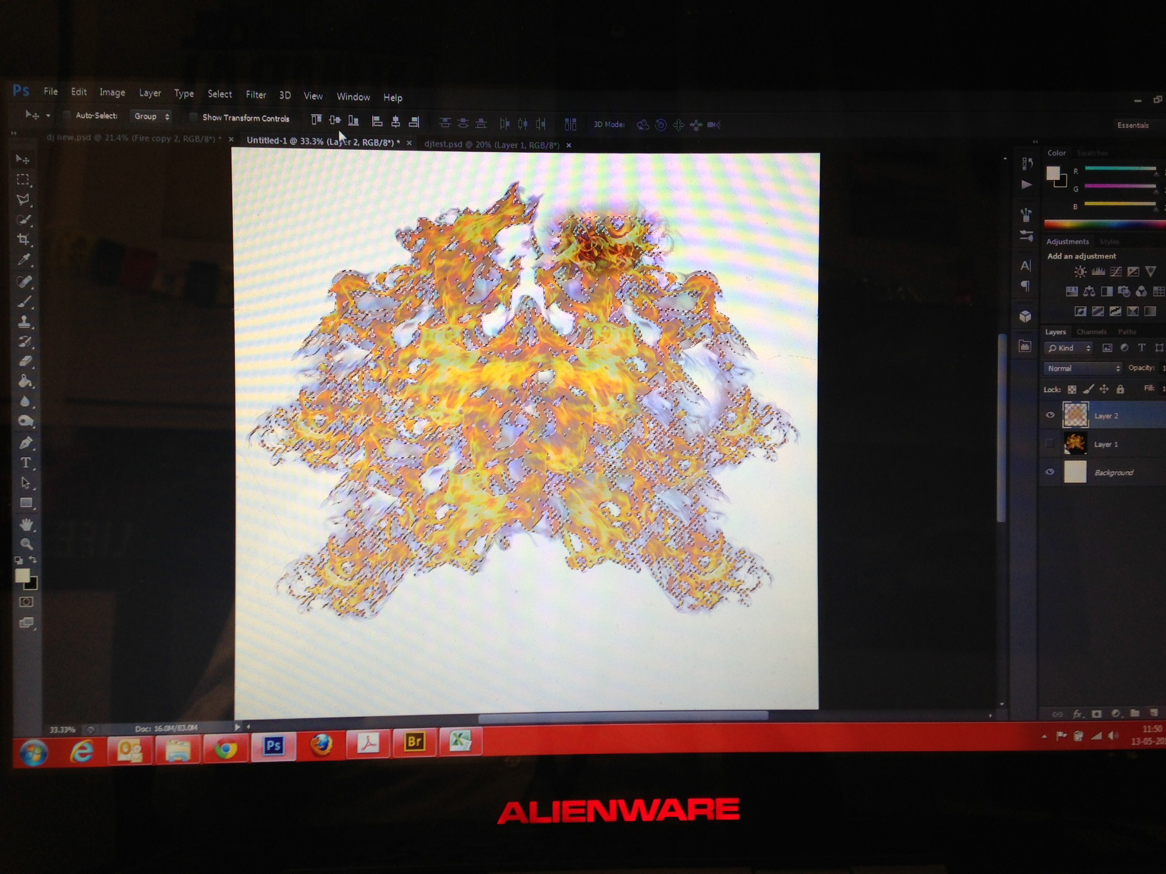The image size is (1166, 874).
Task: Select the Eraser tool
Action: 25,361
